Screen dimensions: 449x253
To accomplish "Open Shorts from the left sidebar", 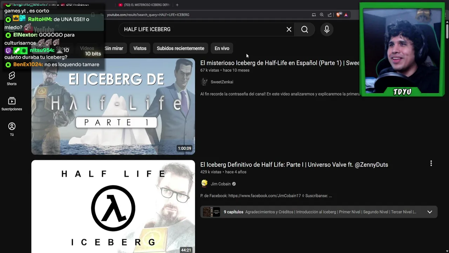I will coord(12,79).
